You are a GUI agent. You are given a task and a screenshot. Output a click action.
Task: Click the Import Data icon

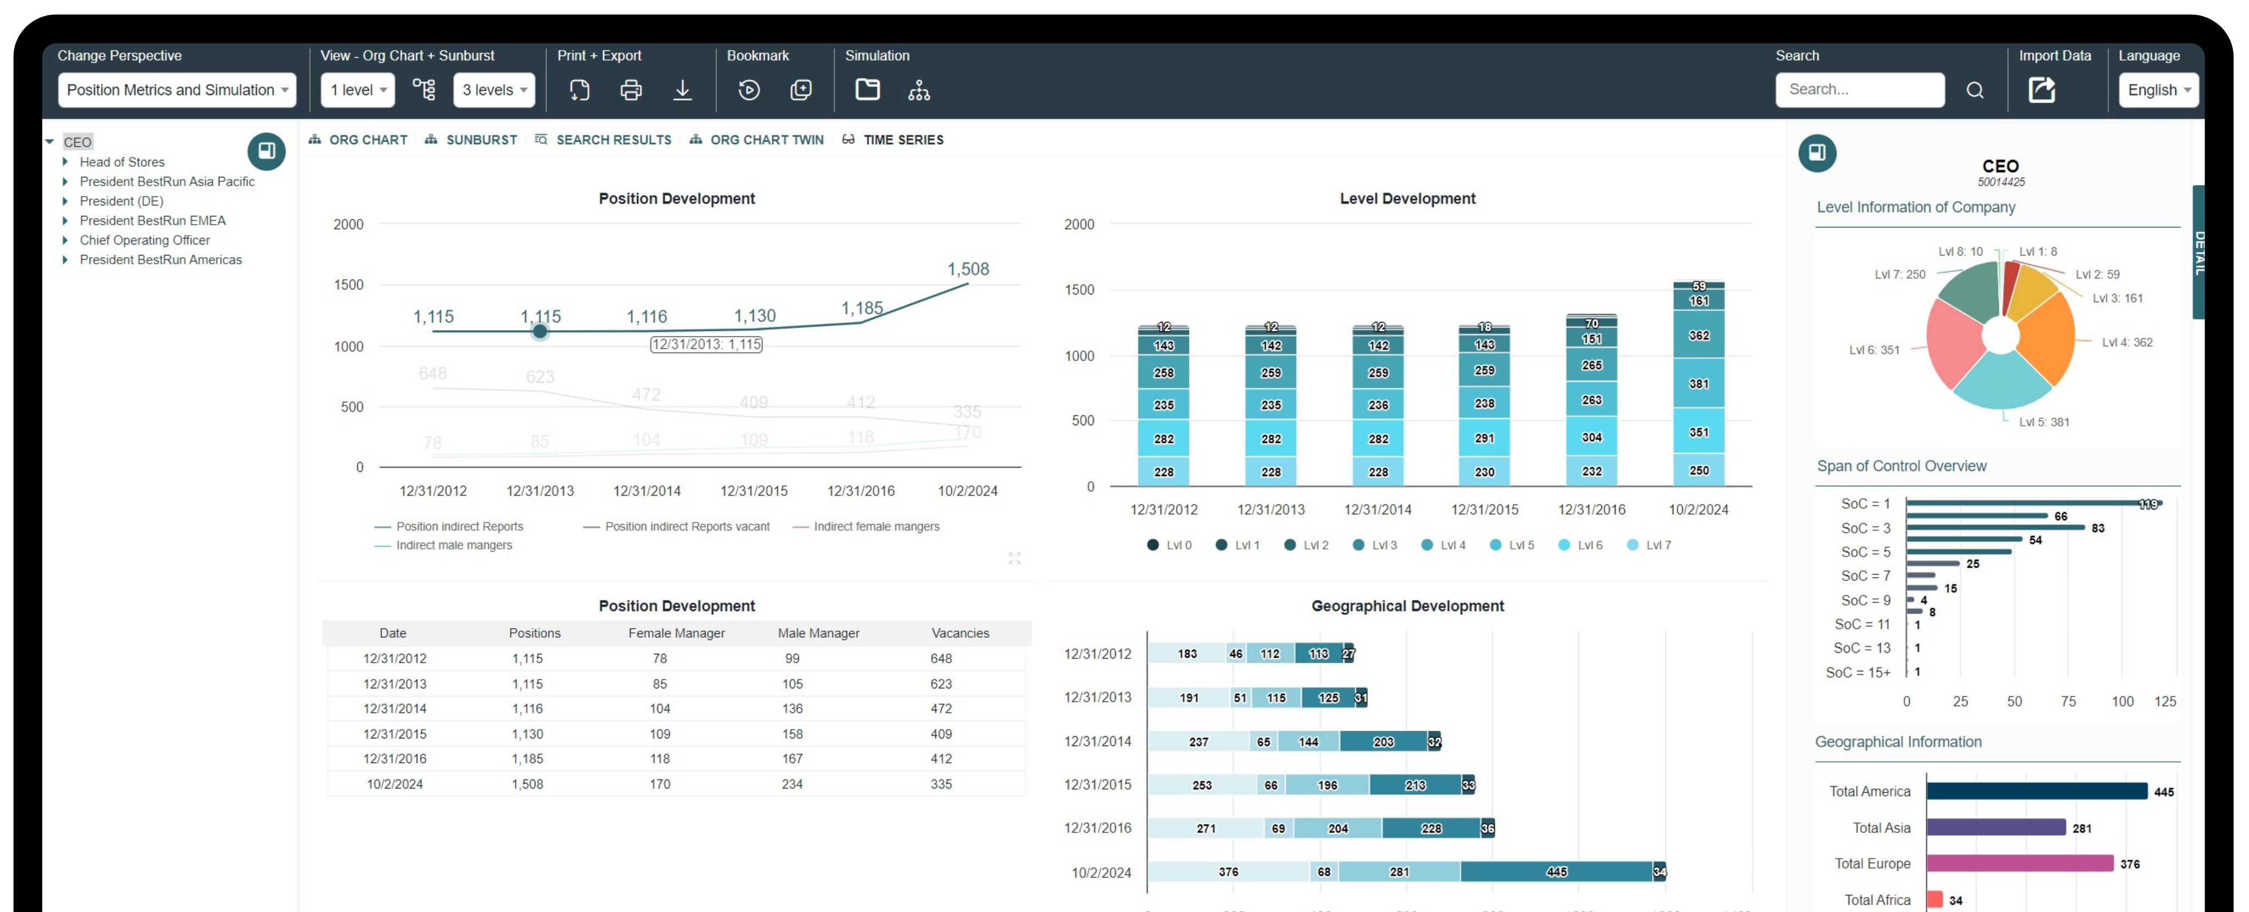(x=2041, y=89)
